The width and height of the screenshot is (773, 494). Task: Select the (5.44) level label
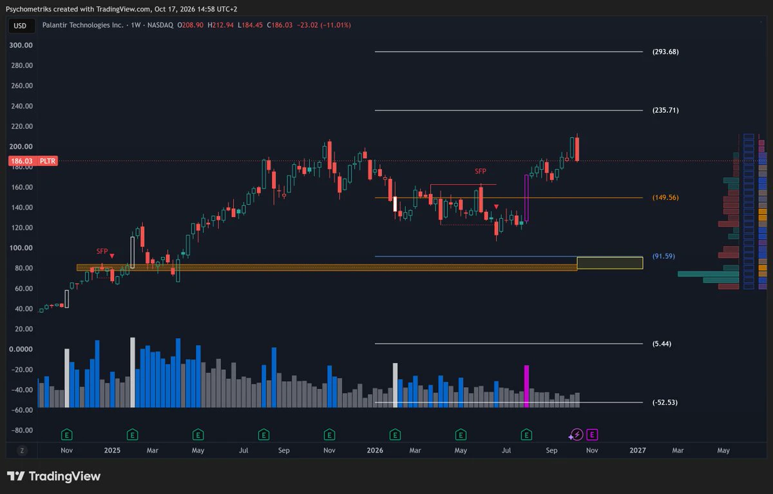661,344
